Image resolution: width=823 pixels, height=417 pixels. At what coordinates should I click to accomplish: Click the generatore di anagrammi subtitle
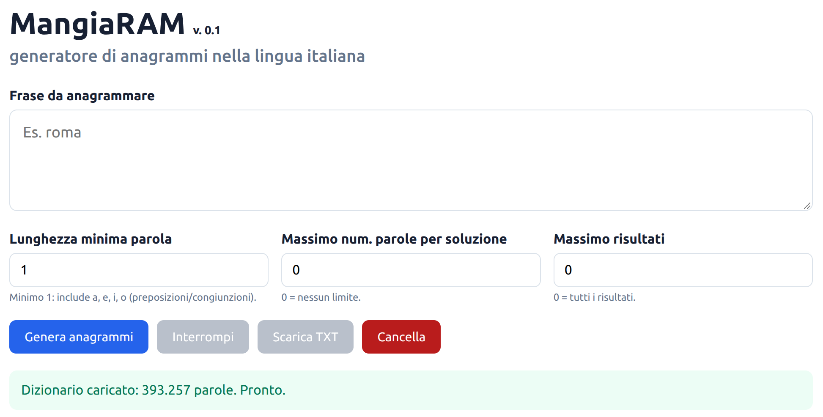pyautogui.click(x=187, y=56)
